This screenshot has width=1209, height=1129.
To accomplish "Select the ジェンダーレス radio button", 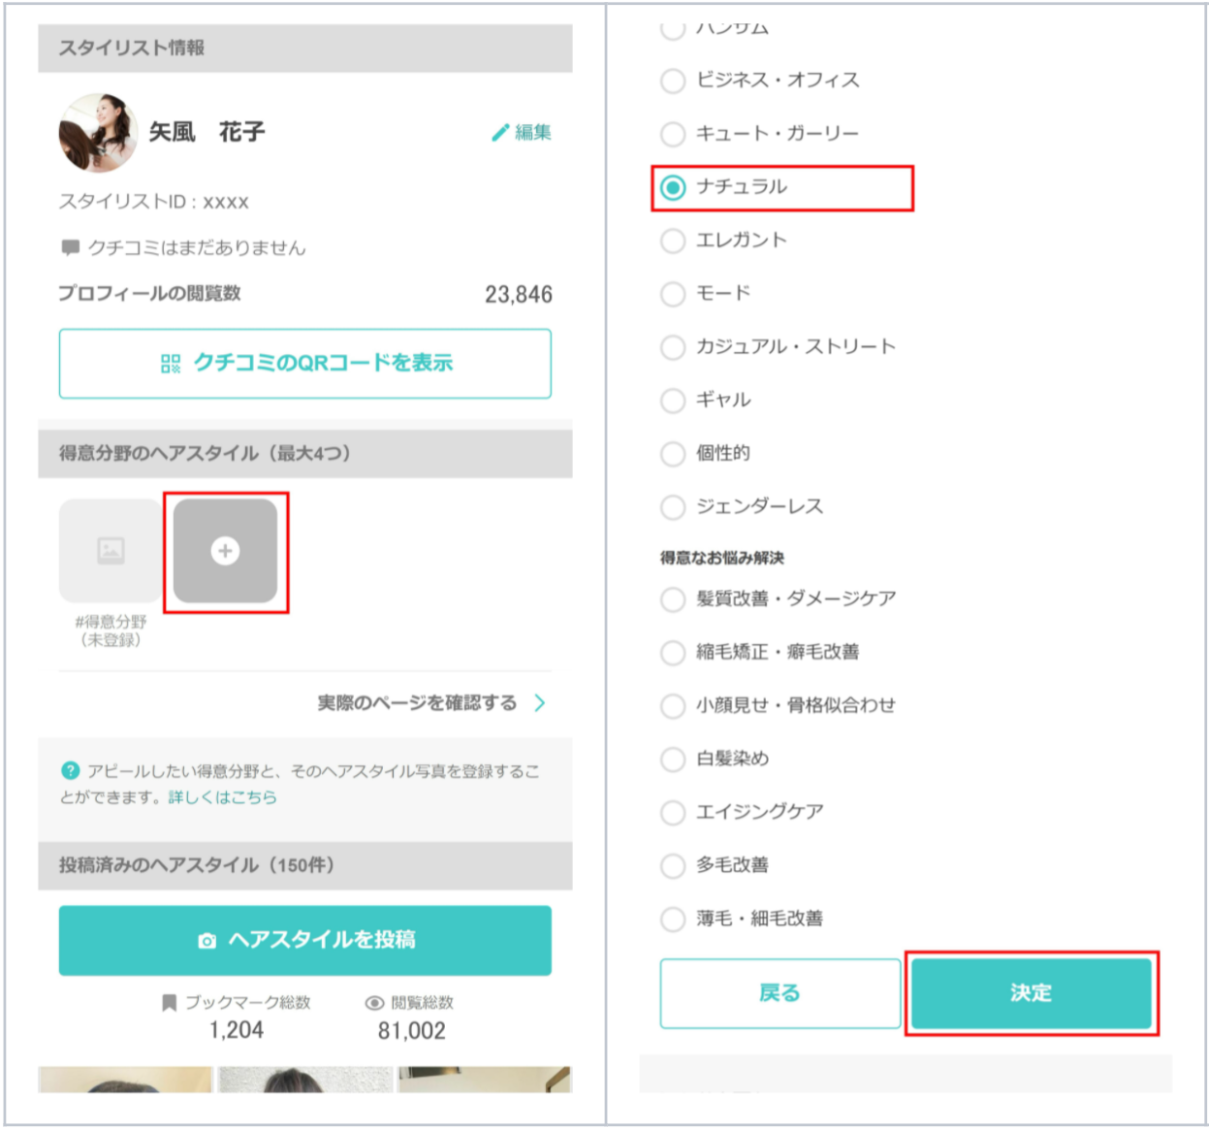I will [672, 507].
